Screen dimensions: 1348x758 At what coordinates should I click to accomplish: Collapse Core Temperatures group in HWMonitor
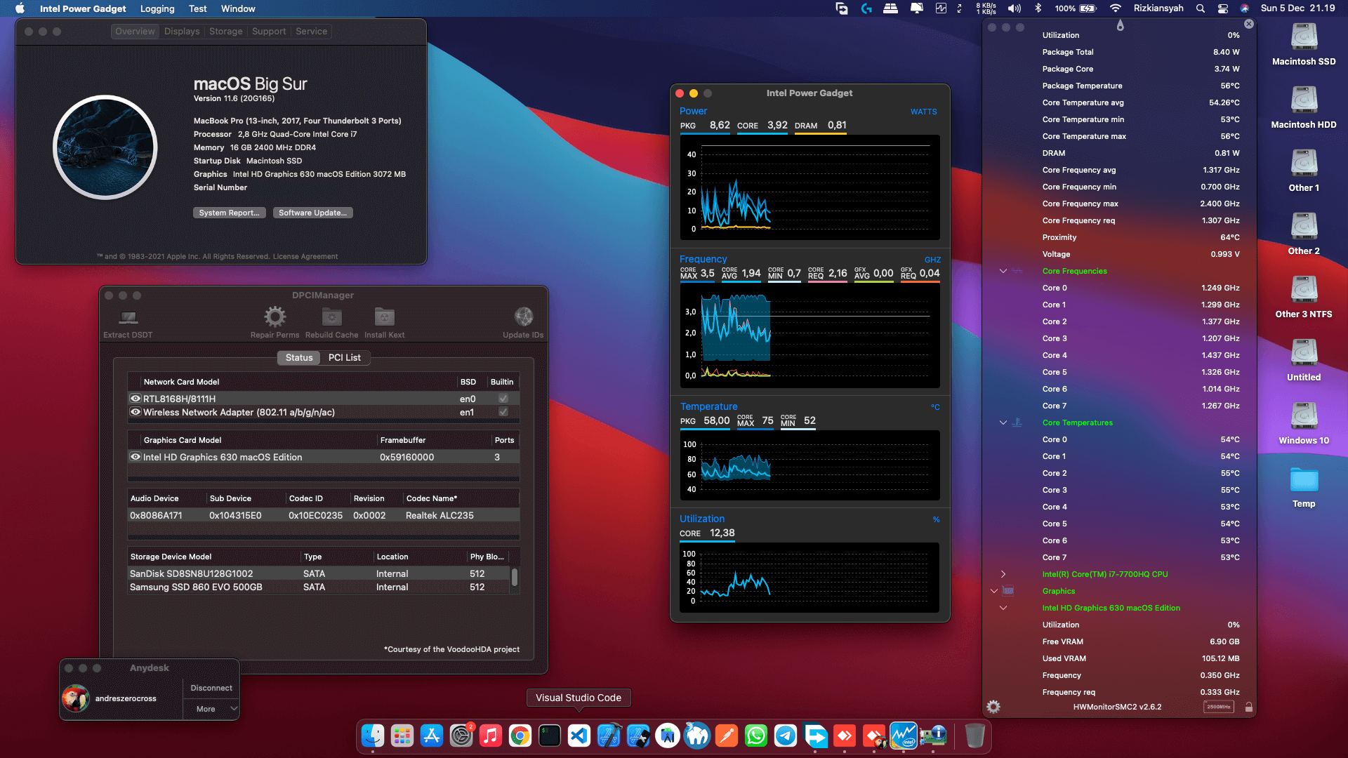pos(1003,423)
